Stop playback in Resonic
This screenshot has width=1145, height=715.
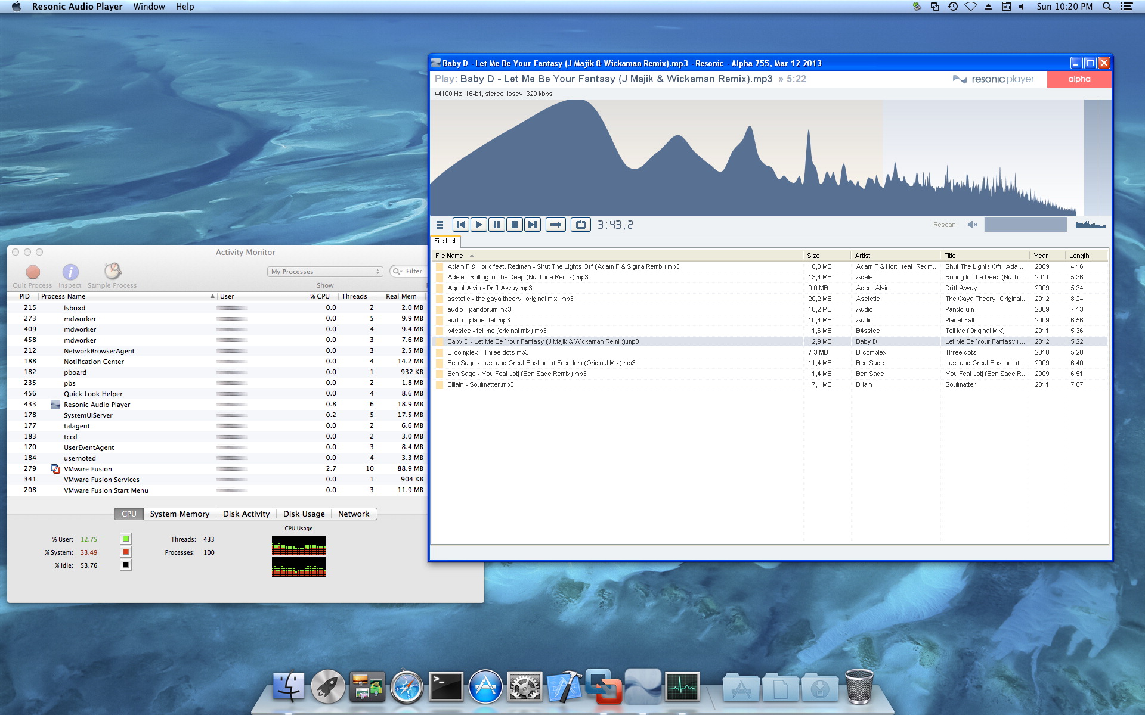[x=514, y=225]
